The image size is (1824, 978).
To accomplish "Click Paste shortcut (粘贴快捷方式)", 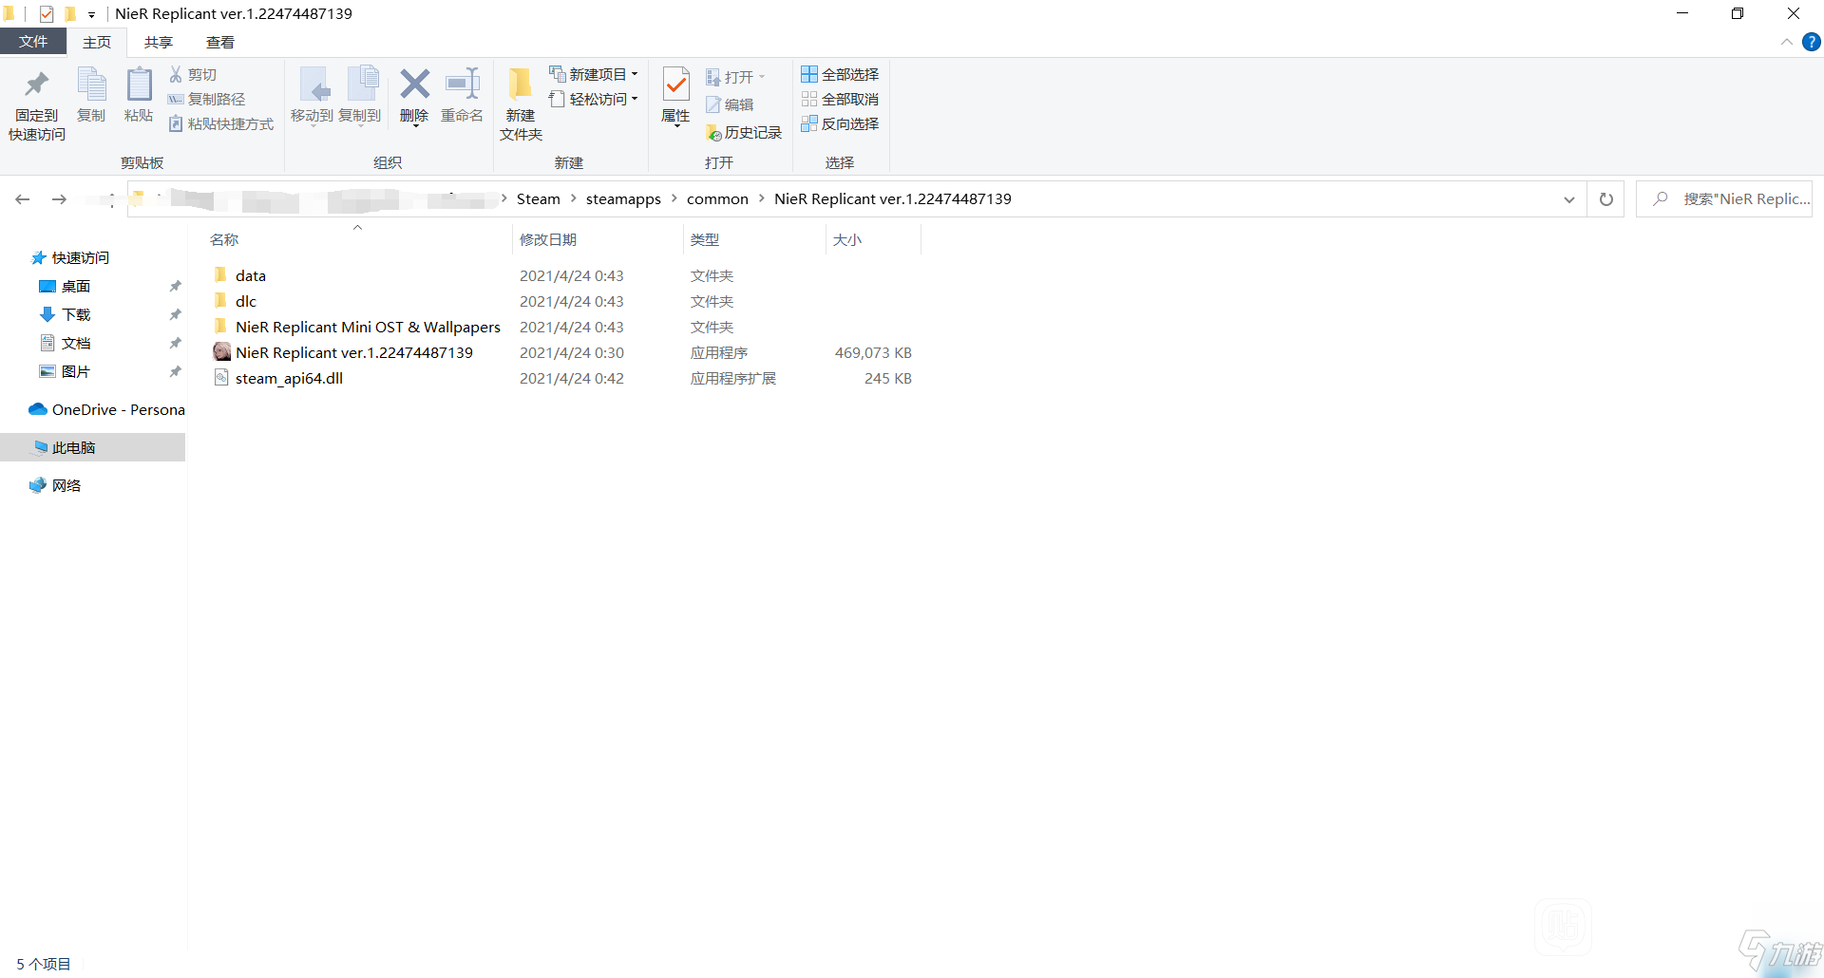I will (220, 124).
